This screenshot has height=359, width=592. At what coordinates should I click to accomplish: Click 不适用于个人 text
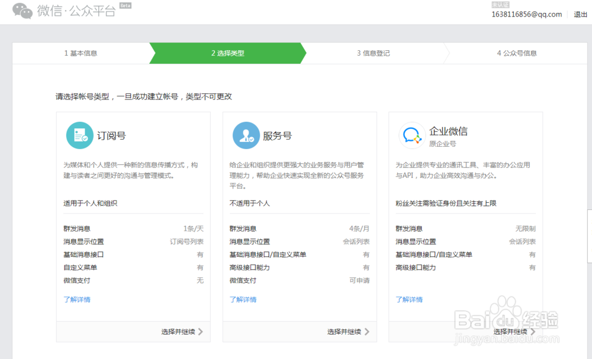[250, 203]
